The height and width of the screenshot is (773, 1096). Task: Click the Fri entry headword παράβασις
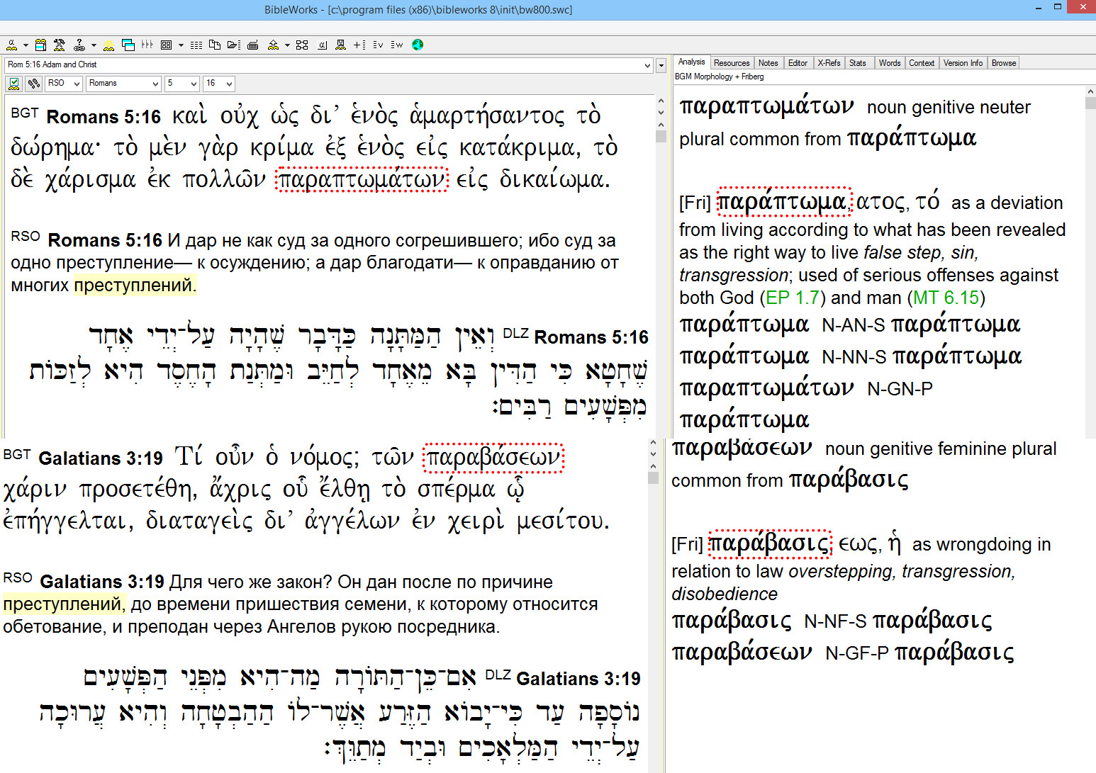769,543
